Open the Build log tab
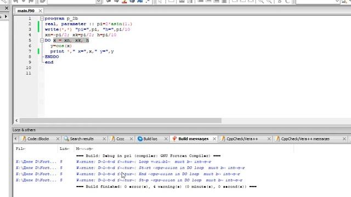This screenshot has width=351, height=197. coord(150,138)
